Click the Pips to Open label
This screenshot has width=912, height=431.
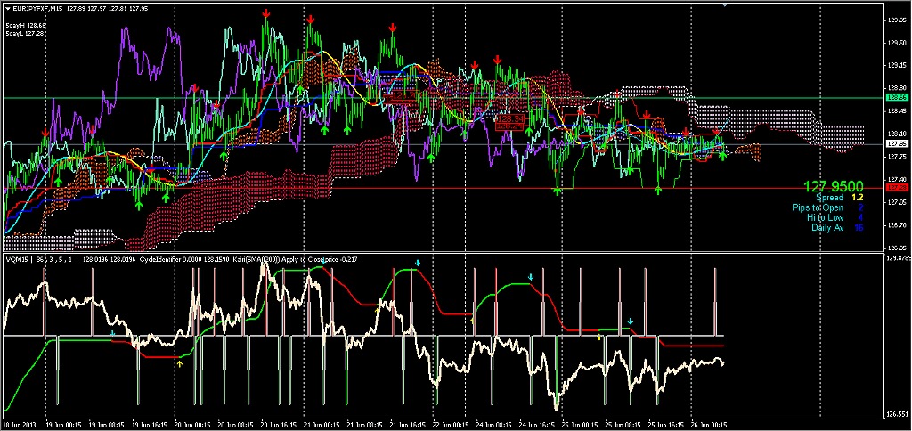818,207
